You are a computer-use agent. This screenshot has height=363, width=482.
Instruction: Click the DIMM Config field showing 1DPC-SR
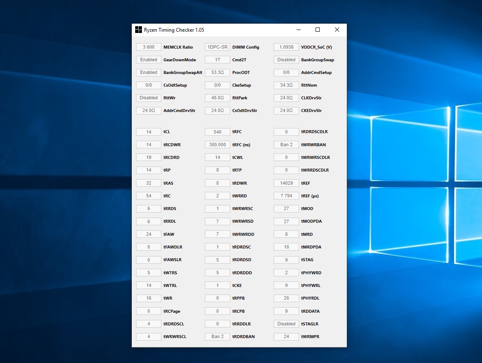click(x=218, y=47)
